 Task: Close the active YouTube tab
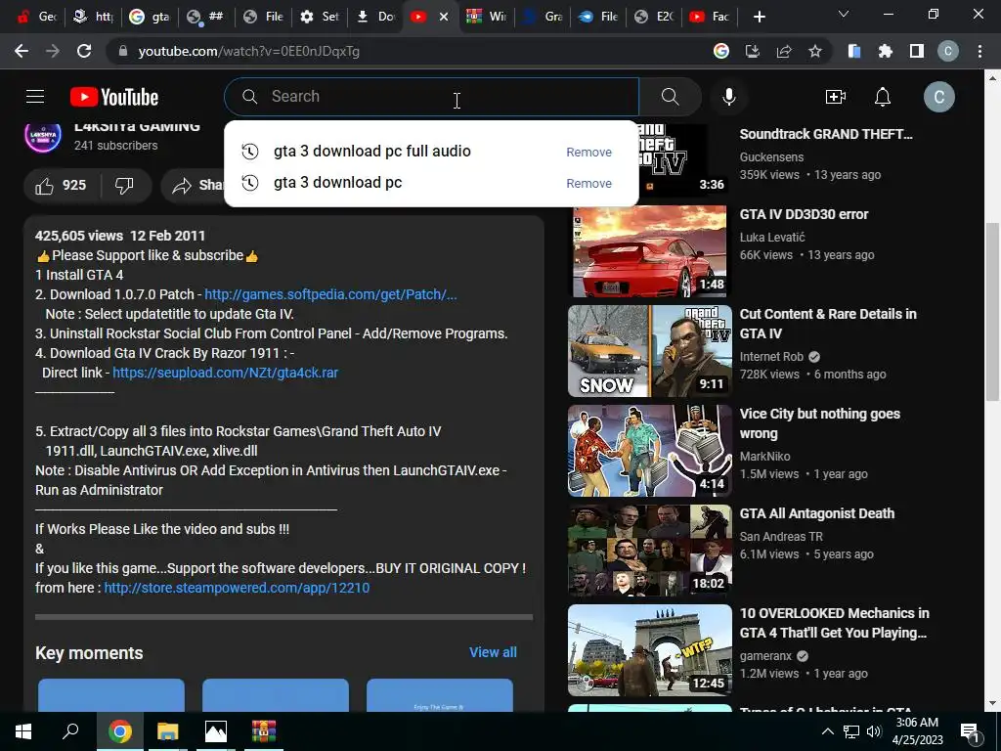tap(444, 17)
